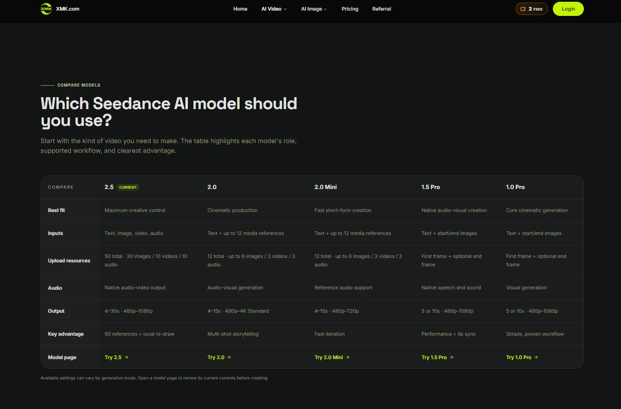
Task: Select the 1.5 Pro column header
Action: click(x=430, y=187)
